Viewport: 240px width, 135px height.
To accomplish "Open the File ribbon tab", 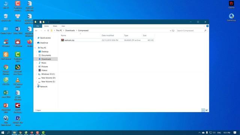I will point(37,26).
